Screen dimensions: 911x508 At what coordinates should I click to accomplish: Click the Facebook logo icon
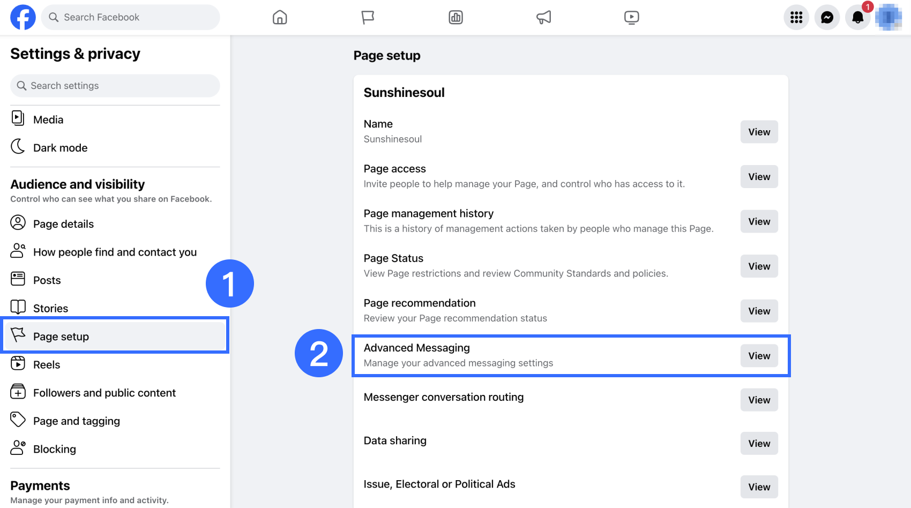point(23,17)
